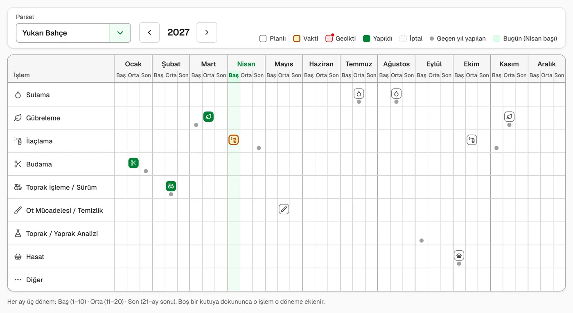
Task: Click the flask icon beside Toprak / Yaprak Analizi
Action: (x=18, y=234)
